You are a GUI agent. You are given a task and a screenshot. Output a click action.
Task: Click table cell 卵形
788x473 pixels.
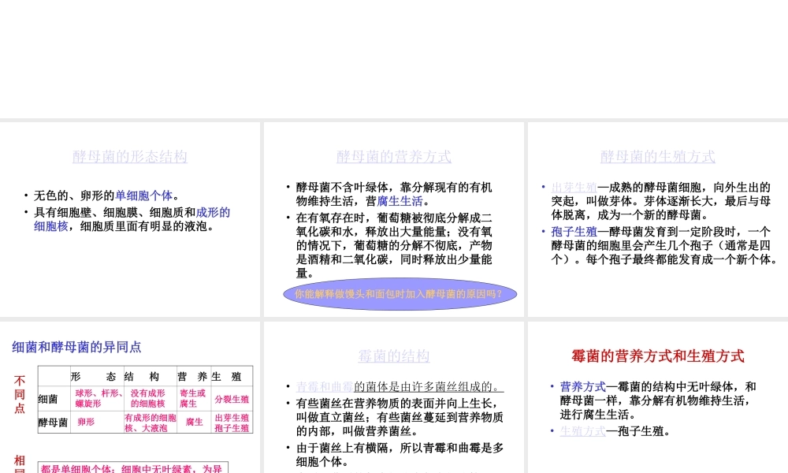coord(86,422)
